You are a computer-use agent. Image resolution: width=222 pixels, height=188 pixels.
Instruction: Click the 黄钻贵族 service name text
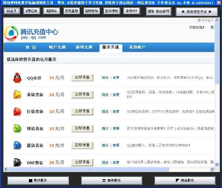click(x=35, y=95)
